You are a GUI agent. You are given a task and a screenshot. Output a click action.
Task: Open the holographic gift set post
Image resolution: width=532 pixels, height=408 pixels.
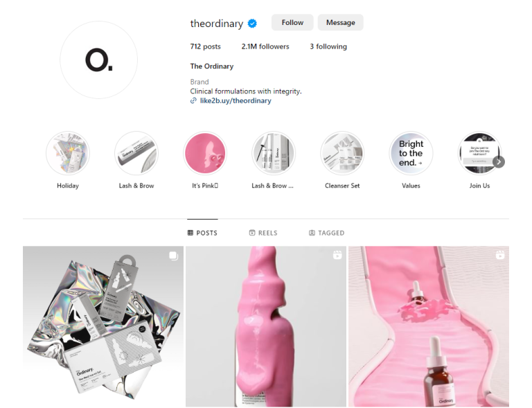[103, 326]
